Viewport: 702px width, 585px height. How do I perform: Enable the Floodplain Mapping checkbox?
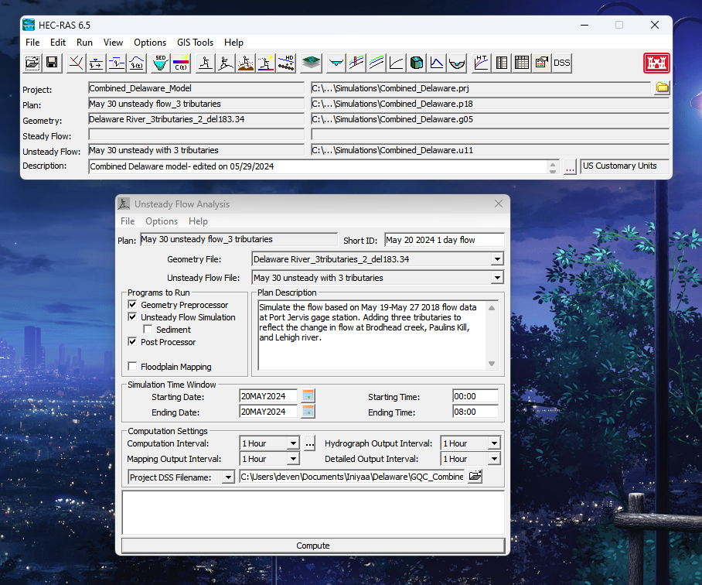[132, 367]
